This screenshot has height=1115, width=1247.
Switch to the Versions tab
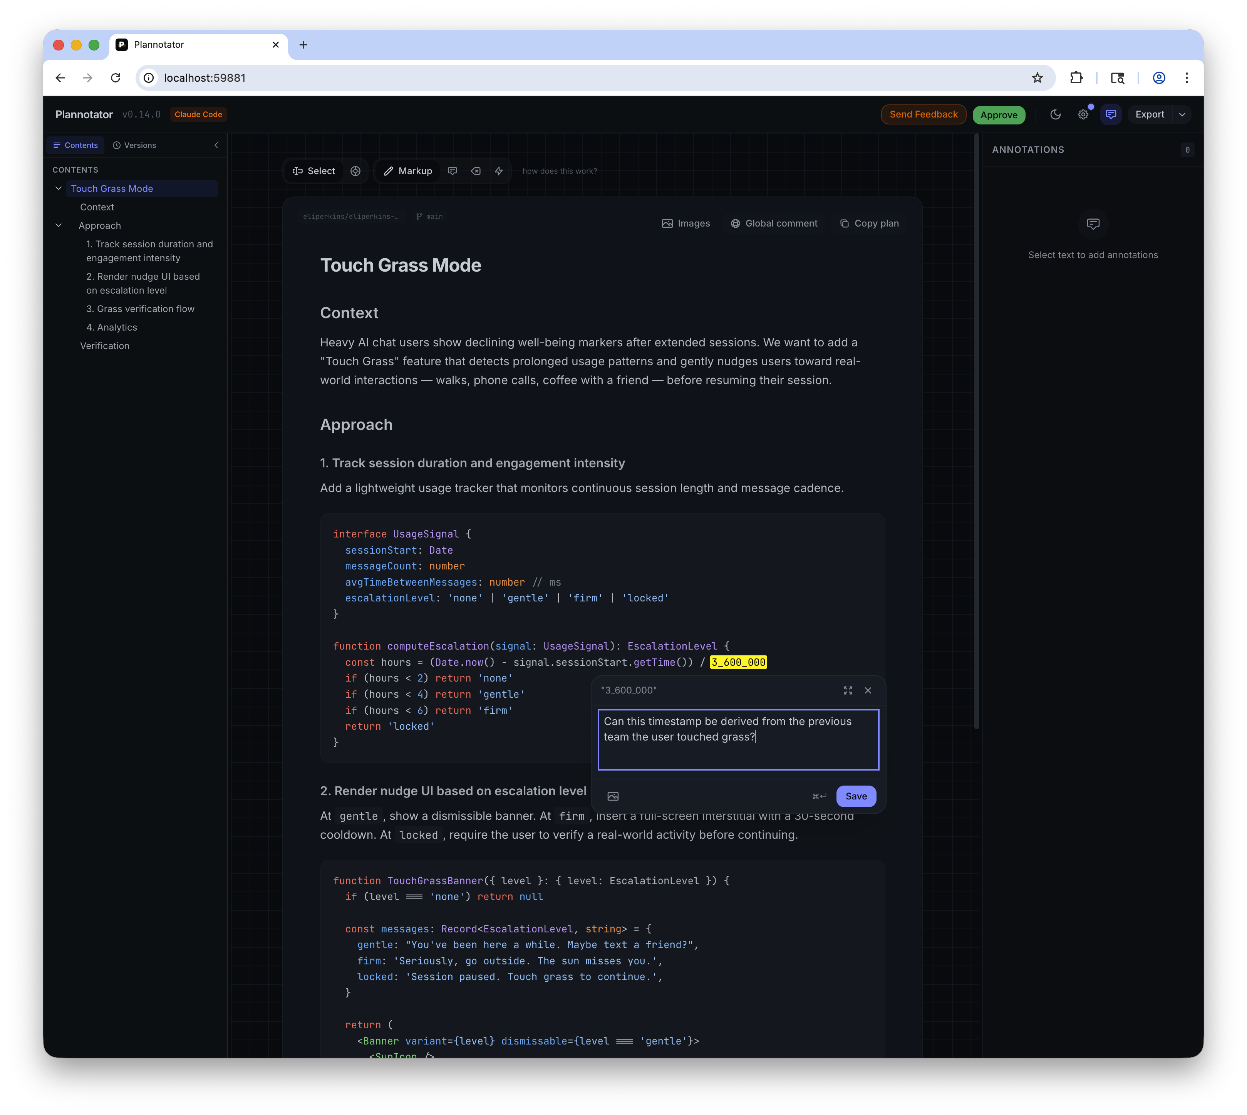pyautogui.click(x=134, y=145)
